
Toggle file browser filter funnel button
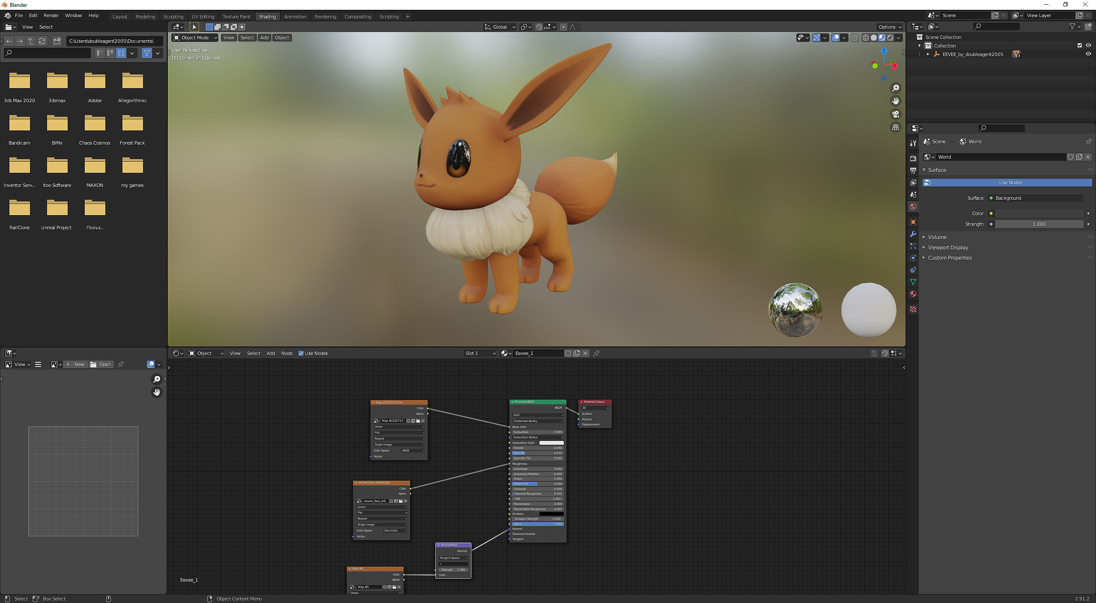[147, 53]
